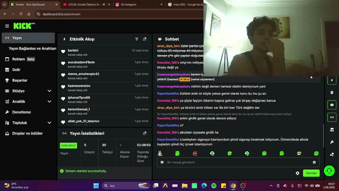Click the address bar URL dashboard.kick.com/stream

[61, 14]
